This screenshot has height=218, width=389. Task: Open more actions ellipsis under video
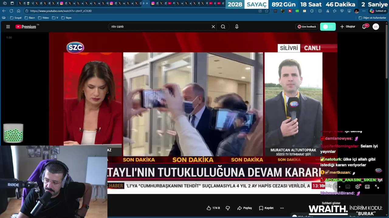(282, 208)
